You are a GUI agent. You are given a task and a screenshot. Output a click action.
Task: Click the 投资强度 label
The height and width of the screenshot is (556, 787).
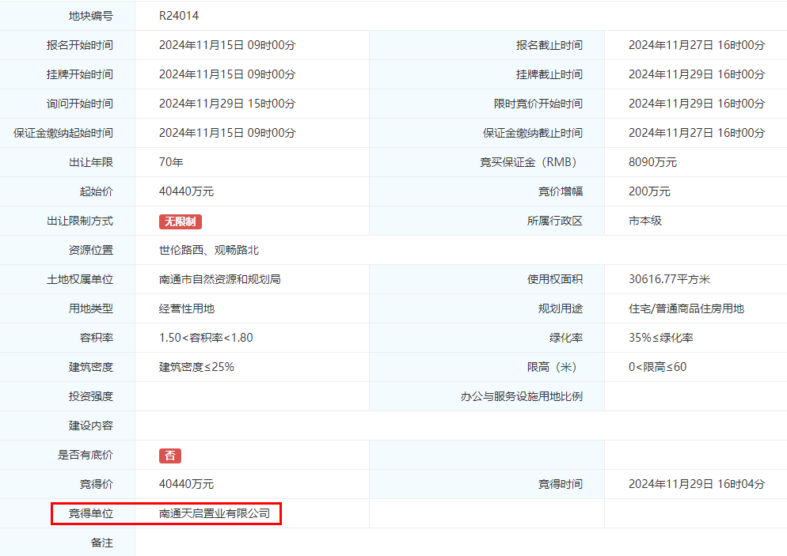coord(91,396)
